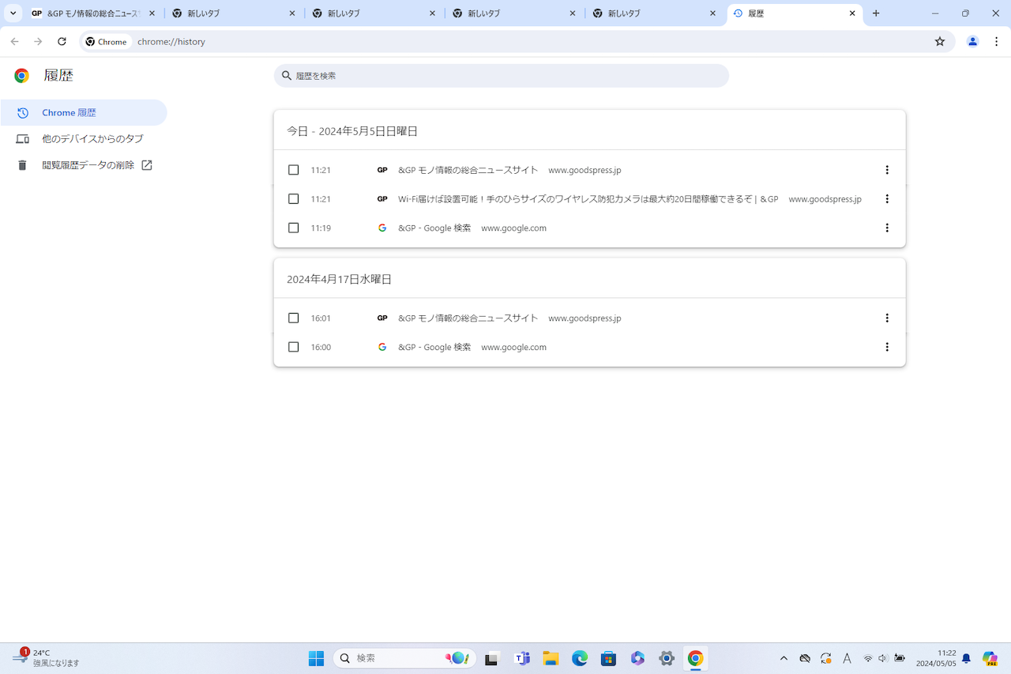The width and height of the screenshot is (1011, 674).
Task: Expand the system tray hidden icons chevron
Action: click(x=784, y=658)
